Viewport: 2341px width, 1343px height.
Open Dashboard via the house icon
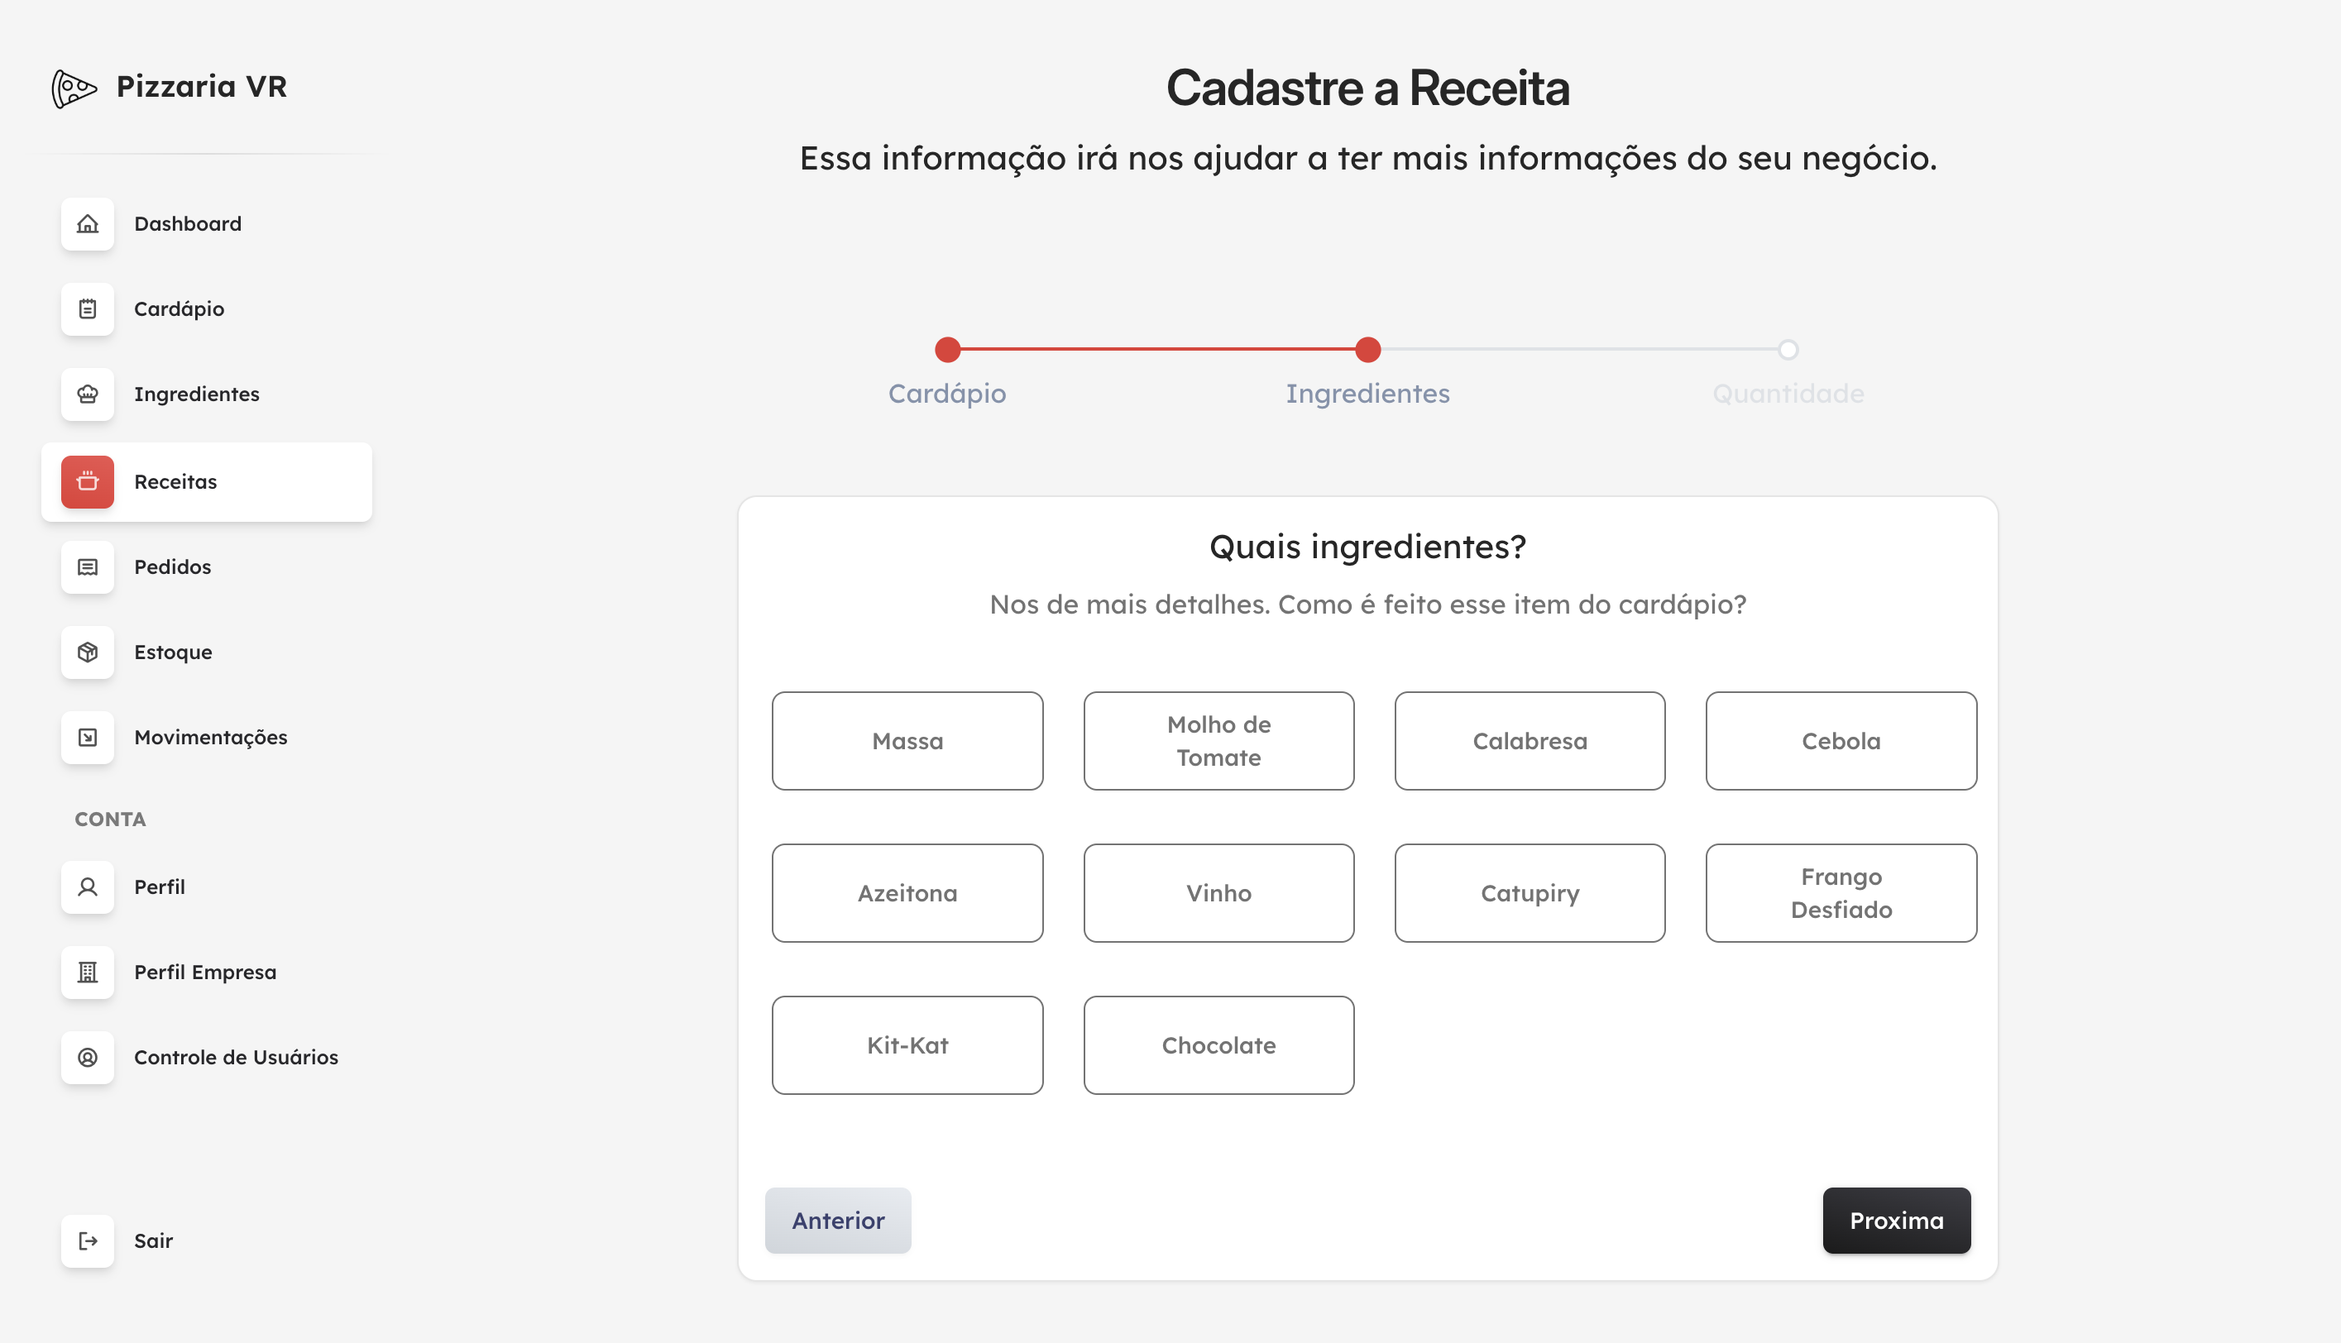[x=88, y=224]
